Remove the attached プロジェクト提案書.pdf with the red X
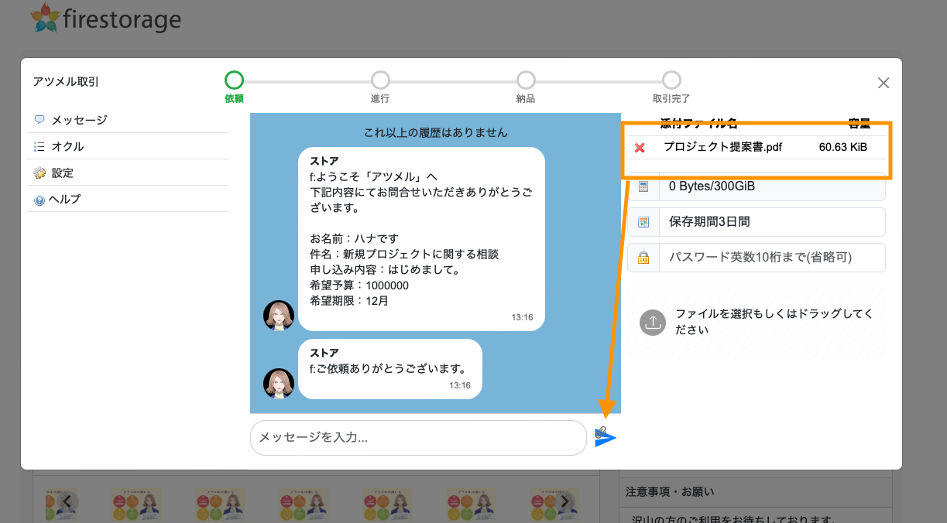The width and height of the screenshot is (947, 523). coord(640,148)
